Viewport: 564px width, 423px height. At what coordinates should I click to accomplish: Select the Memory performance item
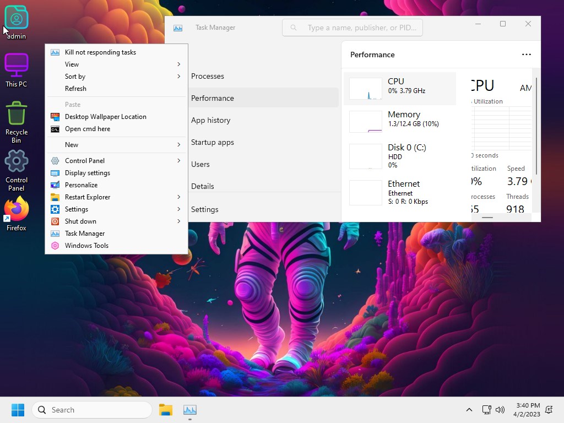pyautogui.click(x=400, y=121)
